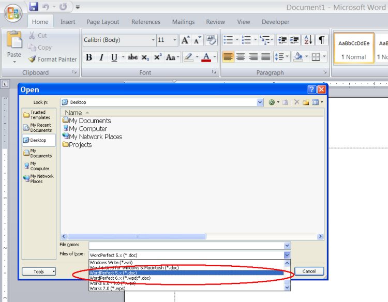The image size is (388, 302).
Task: Toggle superscript formatting
Action: click(x=158, y=57)
